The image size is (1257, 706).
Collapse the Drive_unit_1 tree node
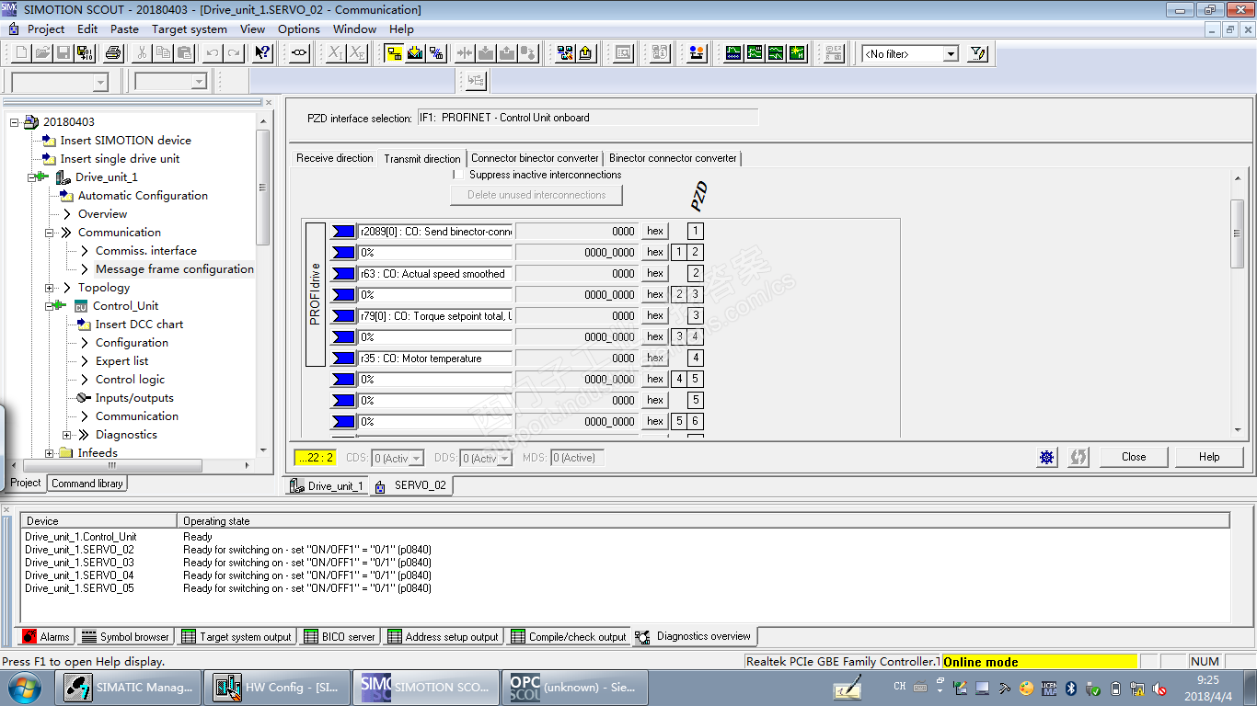[31, 177]
